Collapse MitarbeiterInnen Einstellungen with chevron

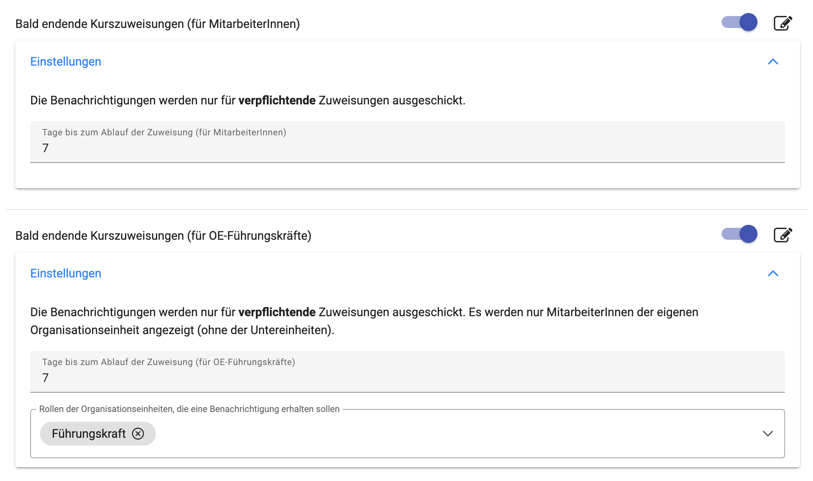773,62
